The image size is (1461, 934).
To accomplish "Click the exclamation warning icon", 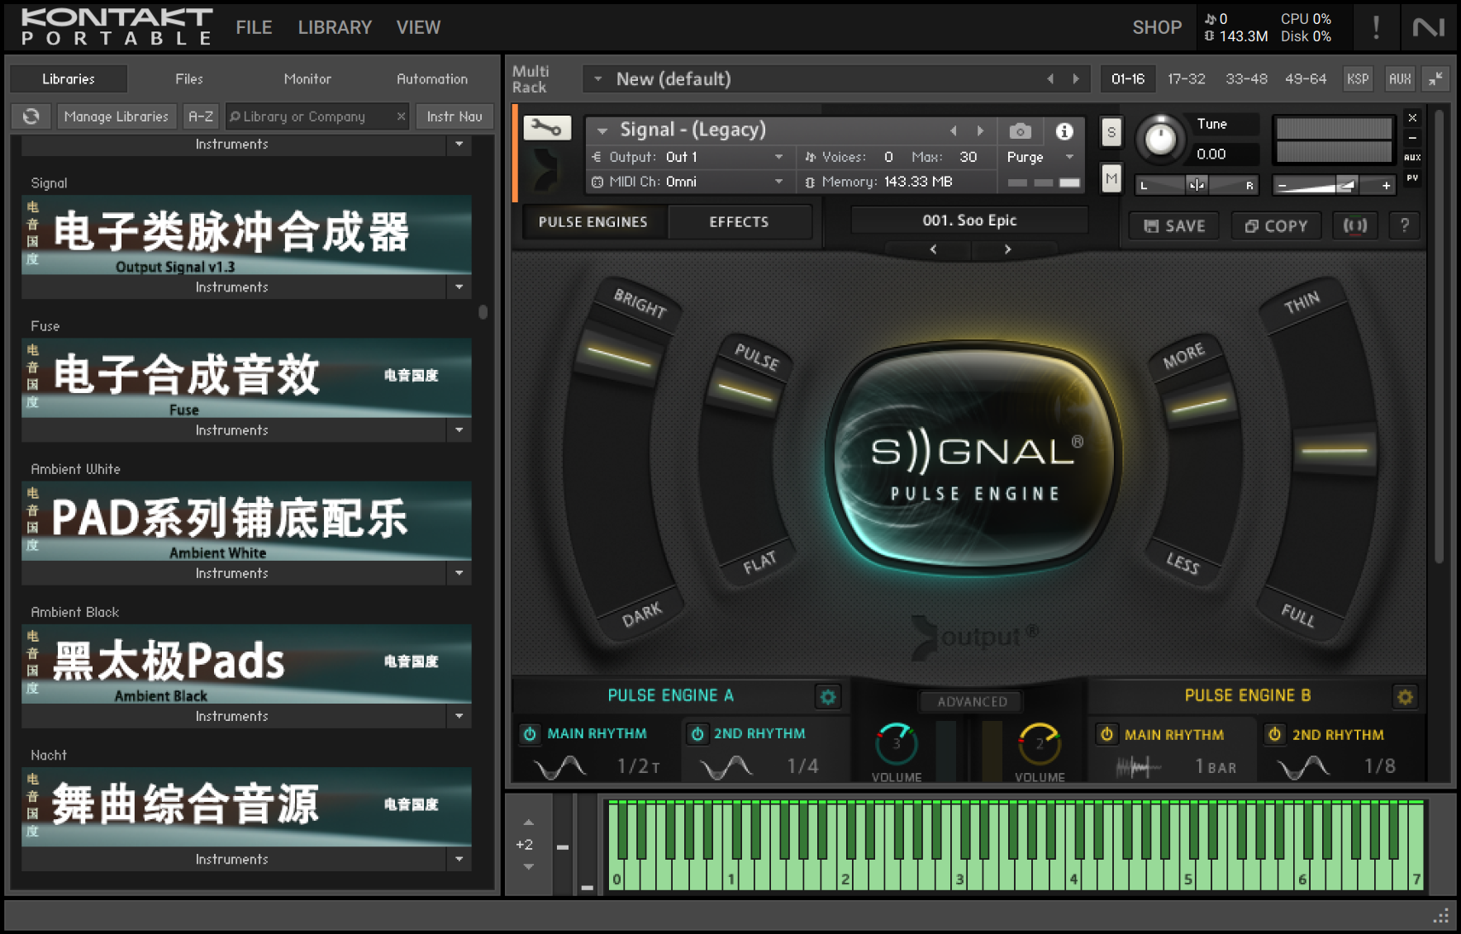I will click(x=1376, y=27).
